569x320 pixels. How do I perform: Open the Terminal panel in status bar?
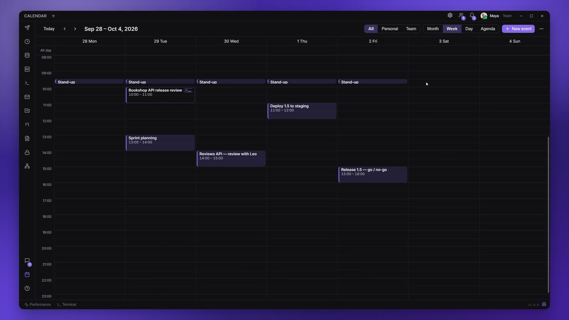pos(67,304)
